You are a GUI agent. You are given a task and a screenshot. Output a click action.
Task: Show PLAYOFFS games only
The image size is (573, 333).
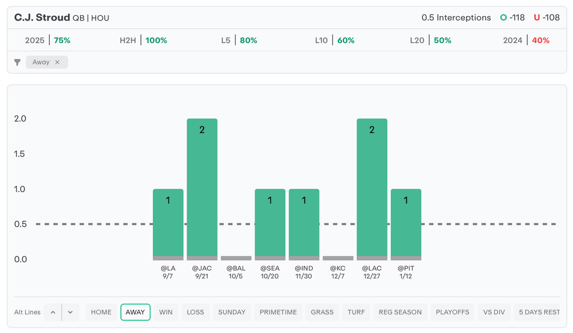pyautogui.click(x=453, y=312)
